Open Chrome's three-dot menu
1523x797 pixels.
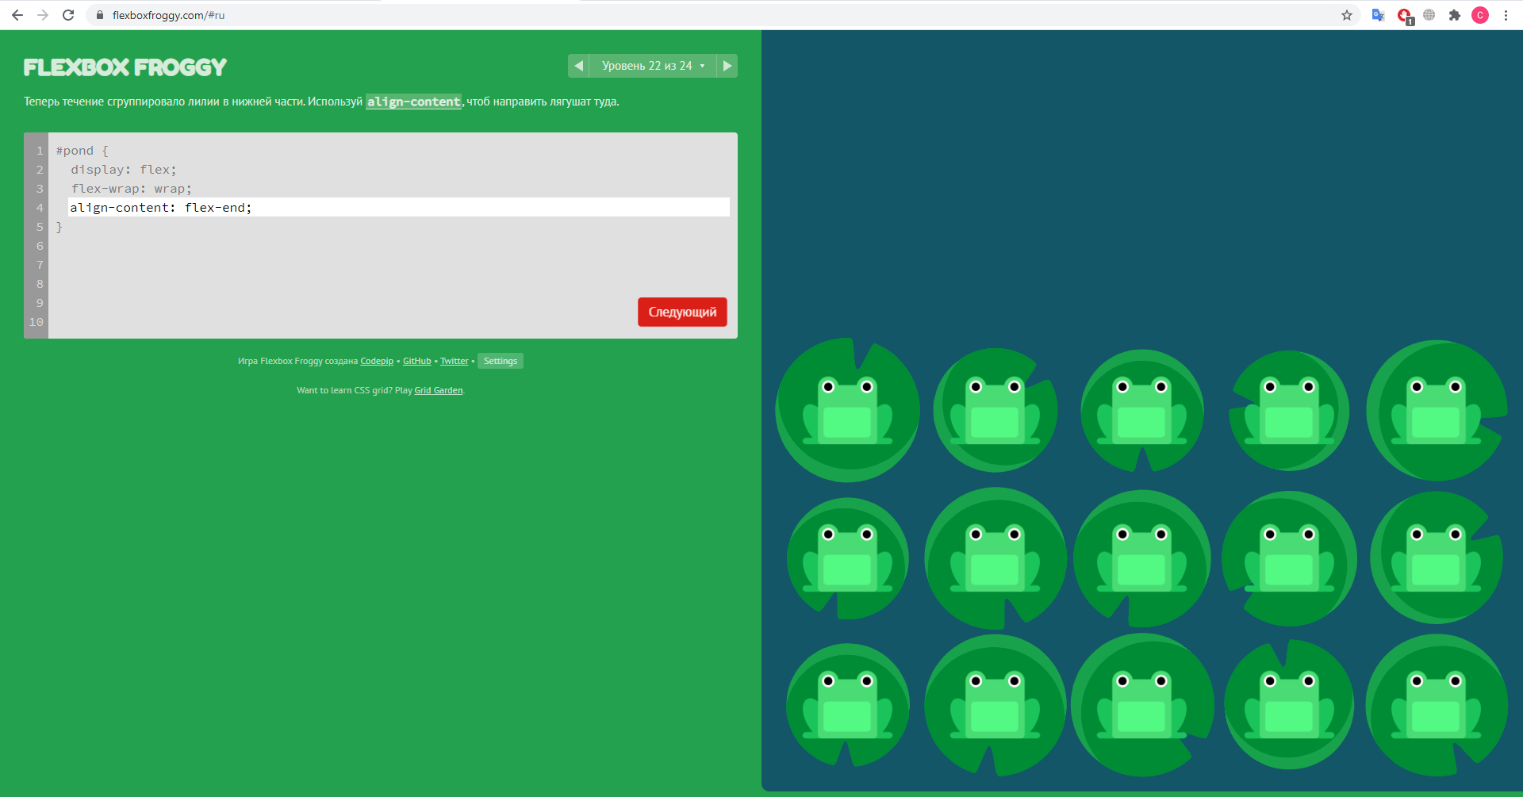1506,15
